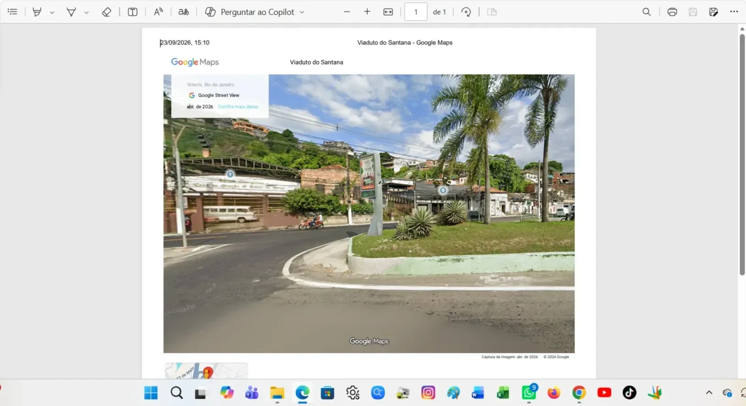
Task: Open TikTok from taskbar
Action: pyautogui.click(x=629, y=393)
